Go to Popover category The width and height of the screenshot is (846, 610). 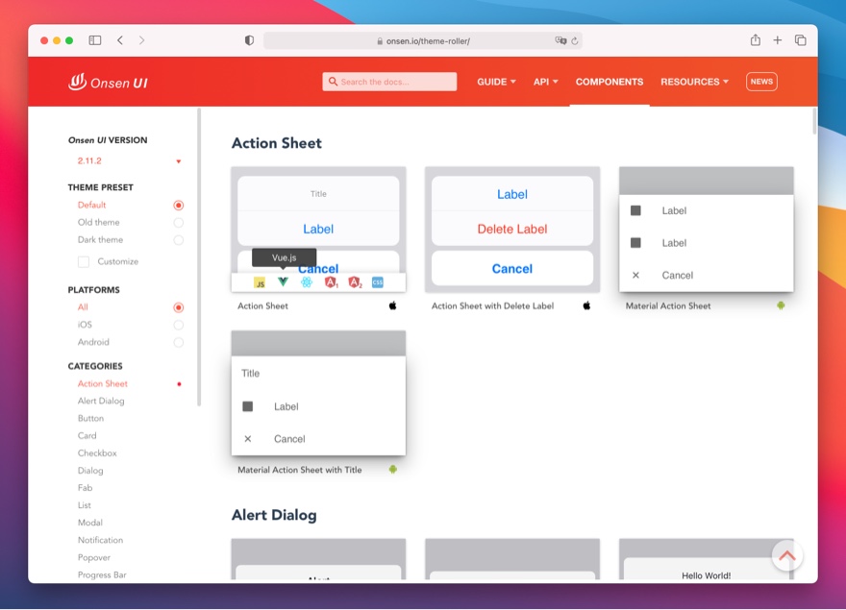tap(94, 557)
